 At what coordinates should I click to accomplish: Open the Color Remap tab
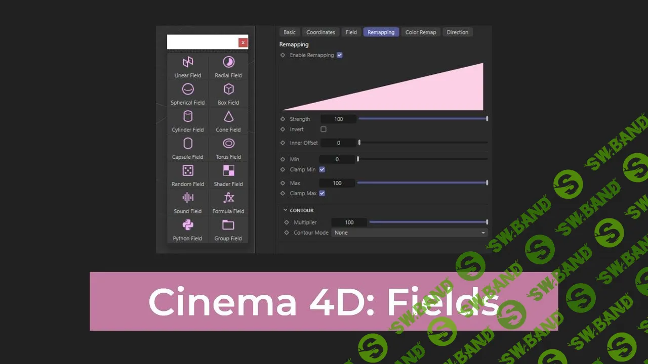[421, 32]
